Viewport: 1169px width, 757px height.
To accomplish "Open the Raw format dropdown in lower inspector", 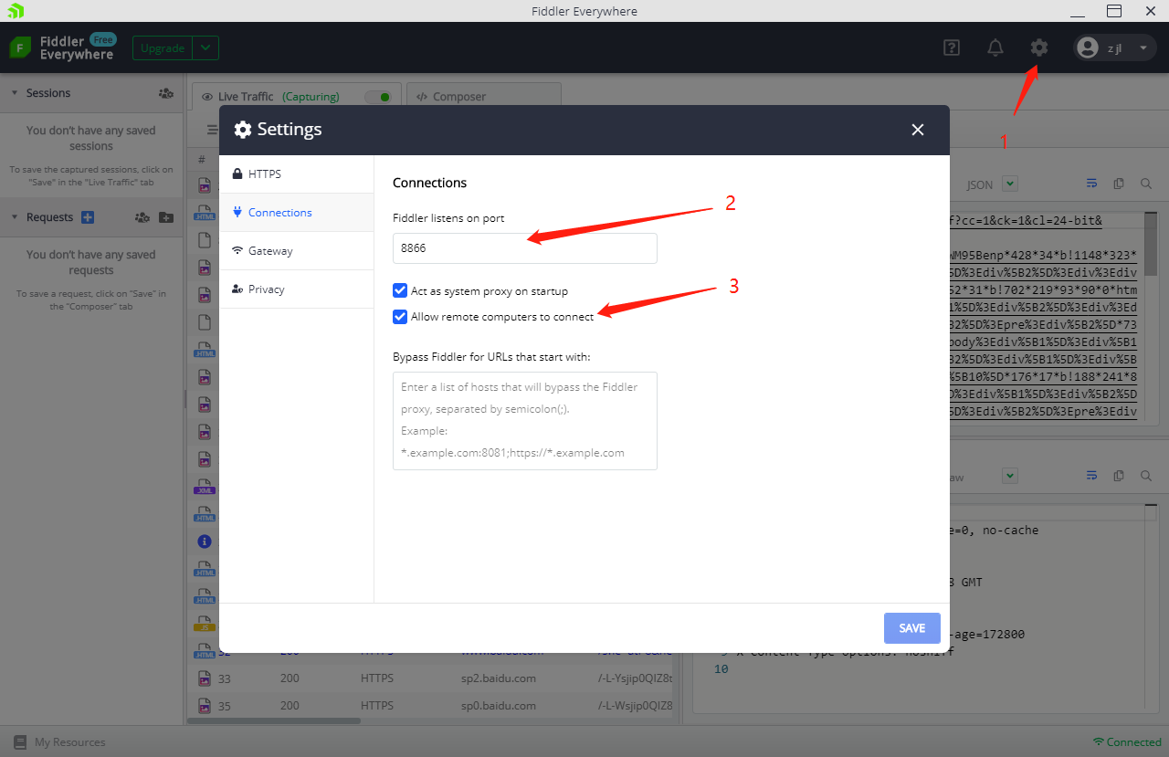I will pos(1009,476).
